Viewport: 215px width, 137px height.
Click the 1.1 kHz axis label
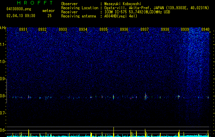(x=3, y=45)
